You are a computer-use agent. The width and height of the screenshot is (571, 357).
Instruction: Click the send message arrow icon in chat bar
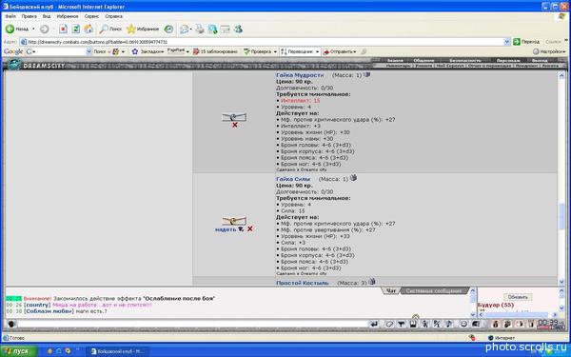click(374, 324)
